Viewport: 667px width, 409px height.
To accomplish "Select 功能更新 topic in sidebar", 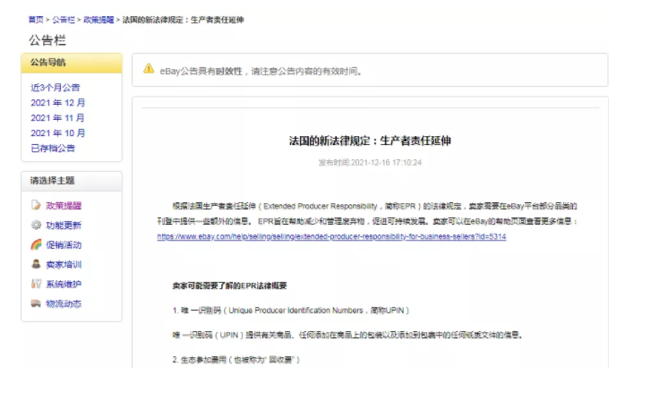I will [64, 226].
